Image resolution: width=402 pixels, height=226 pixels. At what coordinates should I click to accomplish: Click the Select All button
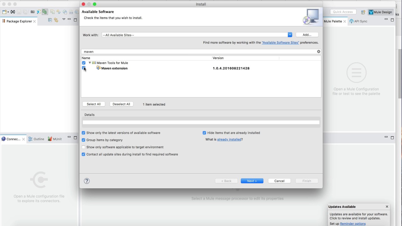94,104
